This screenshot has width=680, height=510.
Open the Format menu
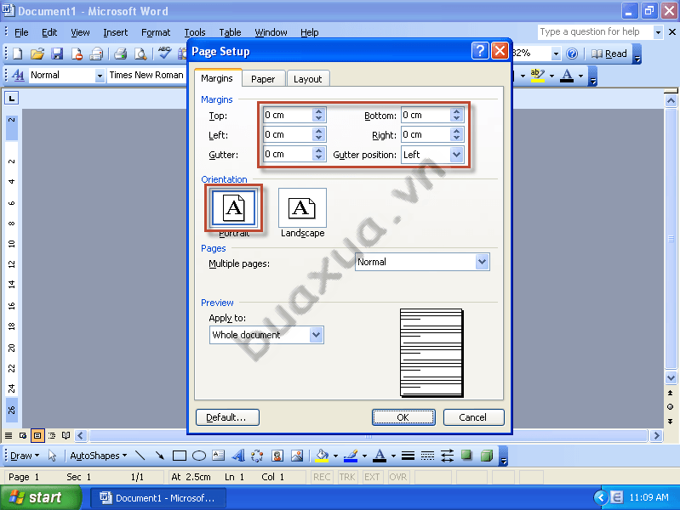coord(156,32)
